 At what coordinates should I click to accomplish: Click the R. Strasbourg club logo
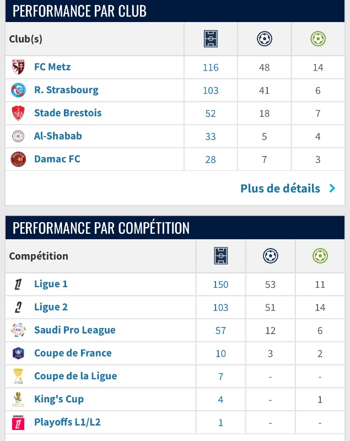tap(18, 90)
